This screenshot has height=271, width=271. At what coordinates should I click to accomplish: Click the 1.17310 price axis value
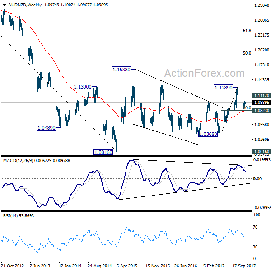point(262,65)
